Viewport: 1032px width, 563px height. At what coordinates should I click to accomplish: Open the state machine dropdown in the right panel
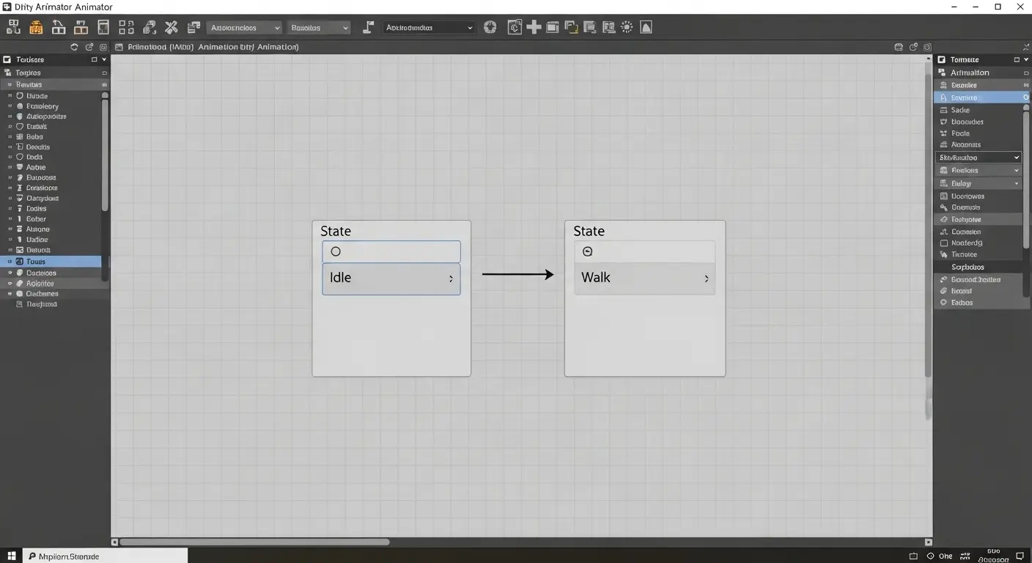click(x=978, y=157)
